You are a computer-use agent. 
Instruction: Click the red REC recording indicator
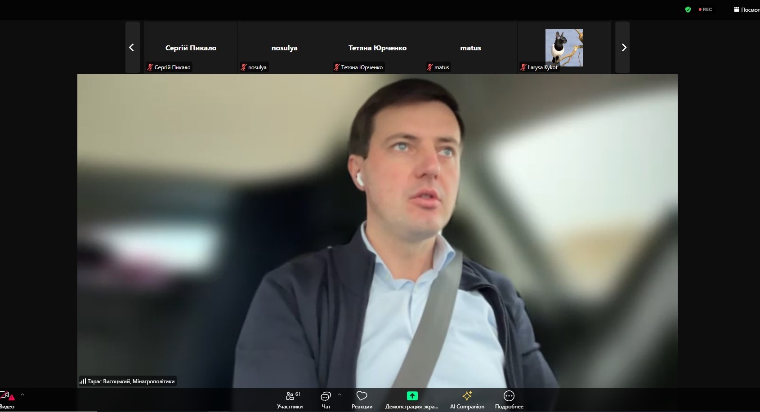[705, 9]
